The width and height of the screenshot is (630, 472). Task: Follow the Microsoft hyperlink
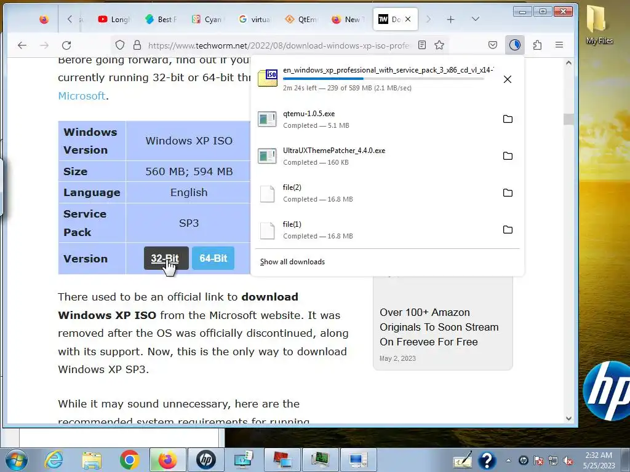[x=82, y=96]
